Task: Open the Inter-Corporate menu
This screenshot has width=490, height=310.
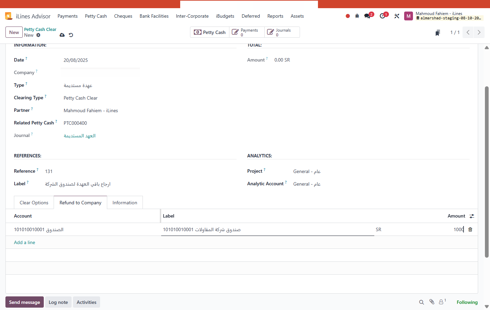Action: click(x=192, y=16)
